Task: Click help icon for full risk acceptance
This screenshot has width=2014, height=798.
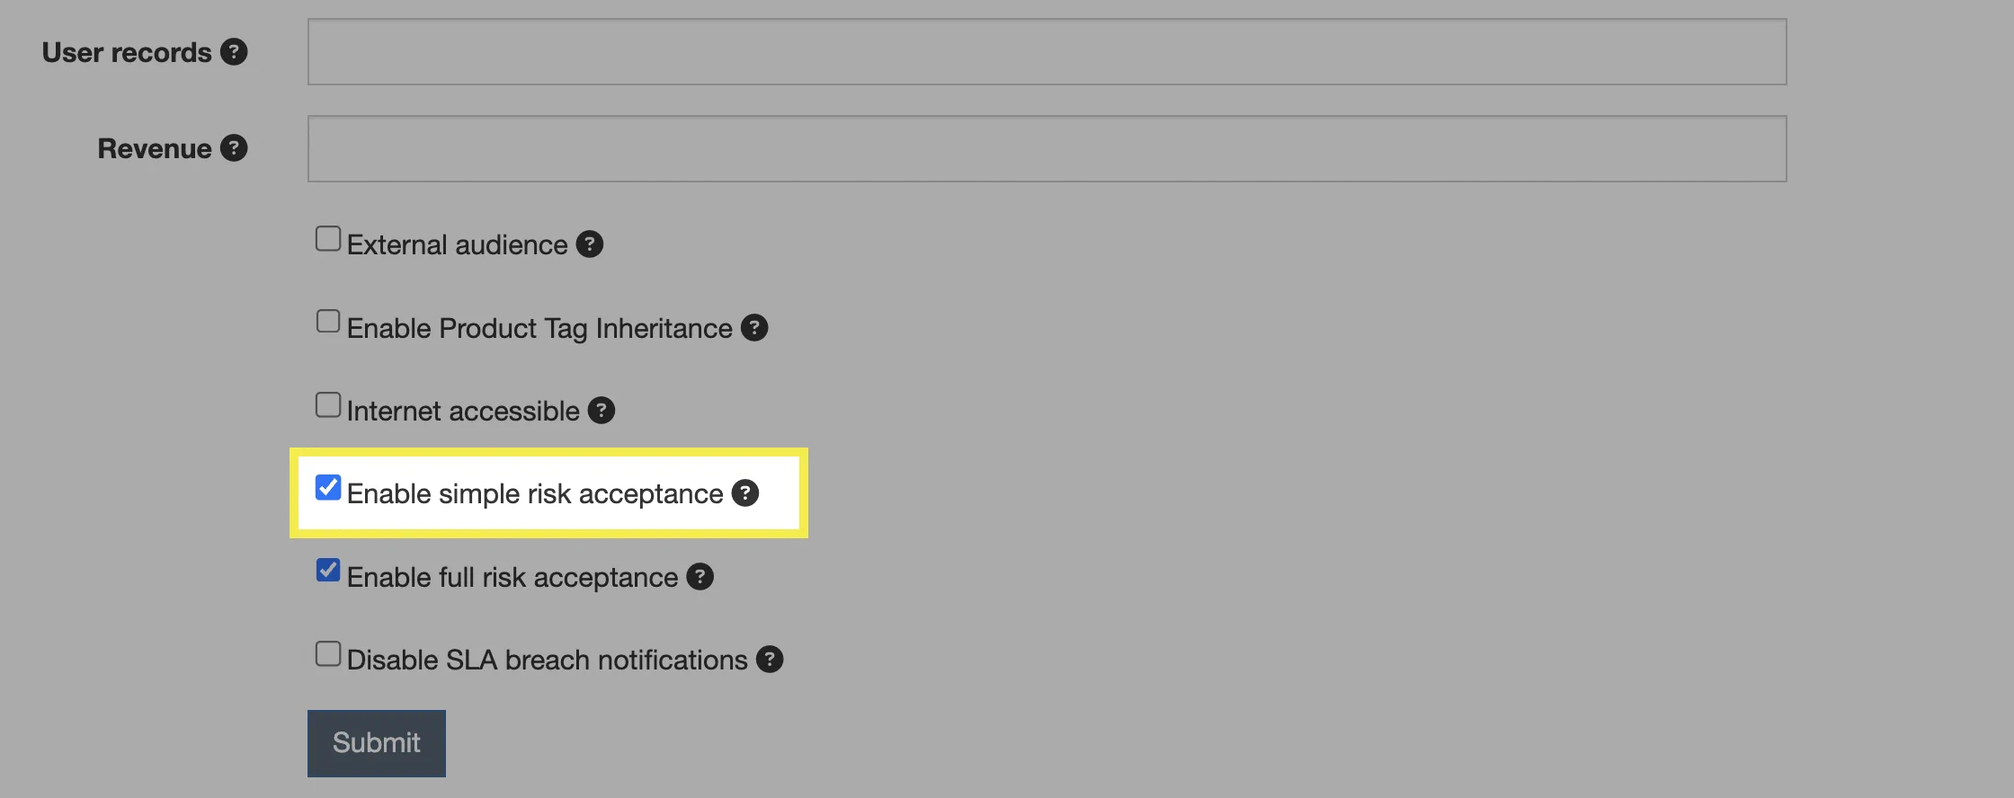Action: [x=700, y=577]
